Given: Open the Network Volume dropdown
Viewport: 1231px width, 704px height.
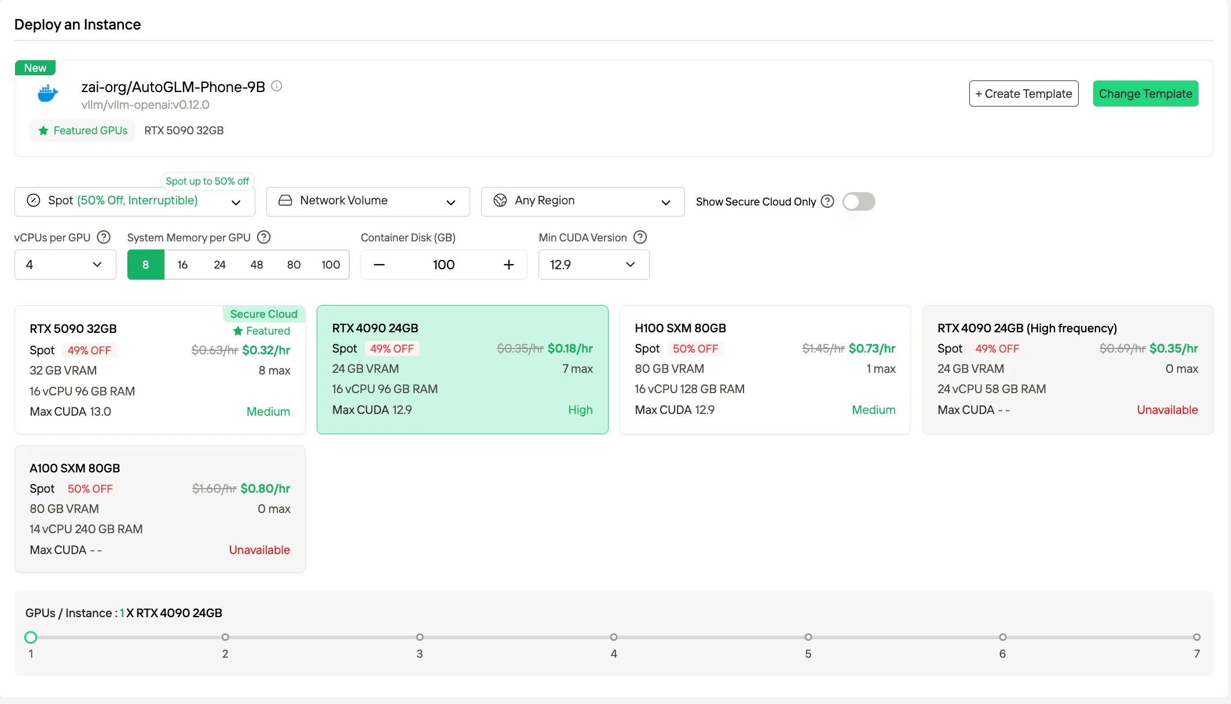Looking at the screenshot, I should click(x=368, y=201).
